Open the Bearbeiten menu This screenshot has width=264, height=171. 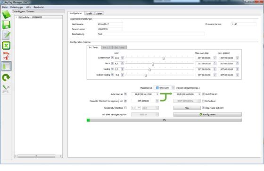[x=39, y=7]
